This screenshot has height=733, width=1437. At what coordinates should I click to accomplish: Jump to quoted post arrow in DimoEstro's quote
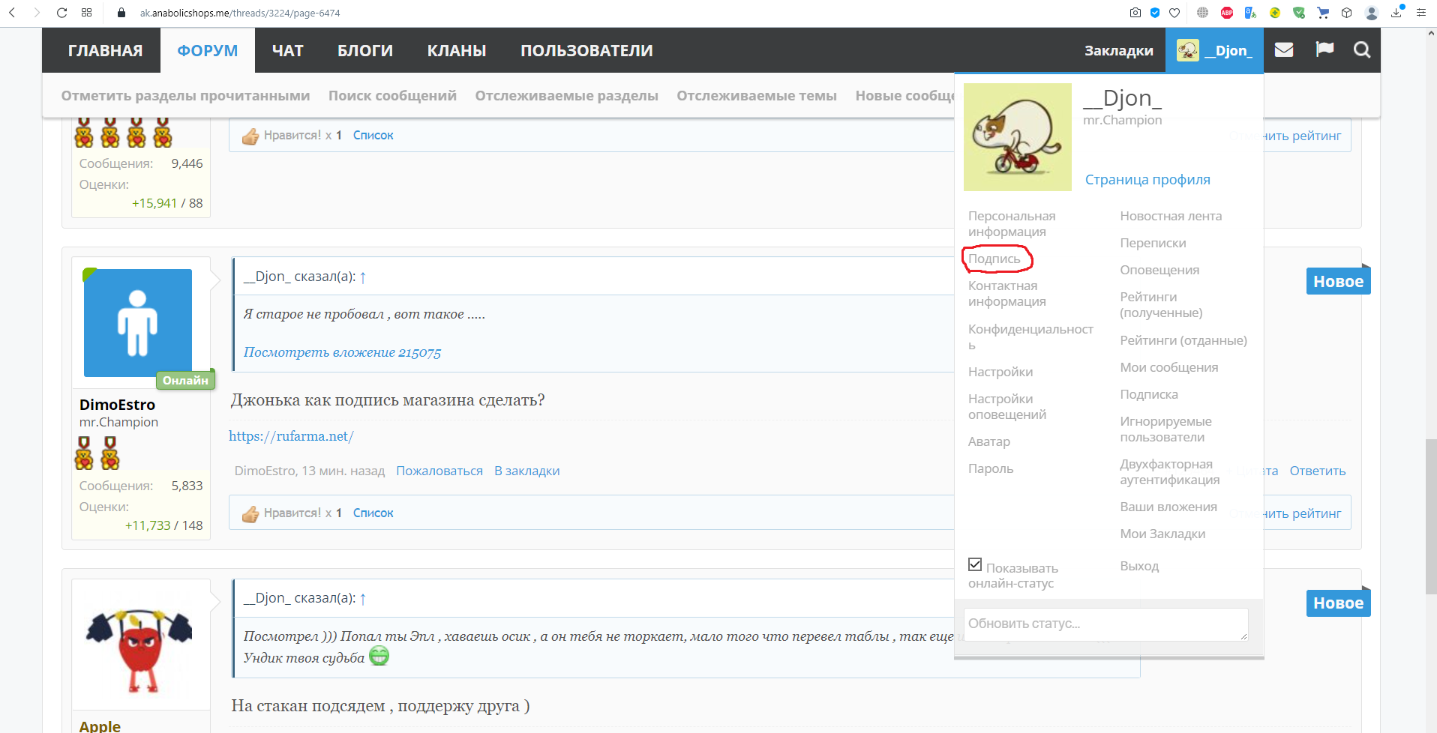pos(363,277)
